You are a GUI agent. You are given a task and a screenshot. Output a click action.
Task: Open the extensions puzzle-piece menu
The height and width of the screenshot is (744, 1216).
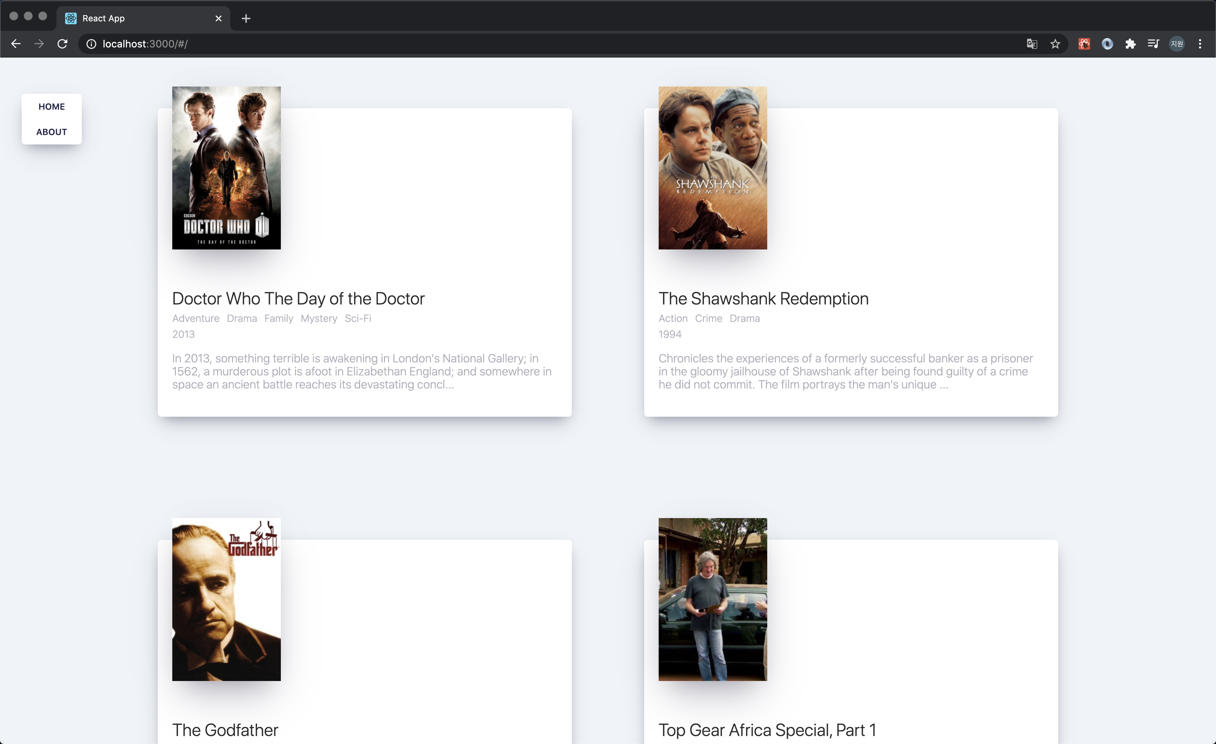[x=1130, y=43]
